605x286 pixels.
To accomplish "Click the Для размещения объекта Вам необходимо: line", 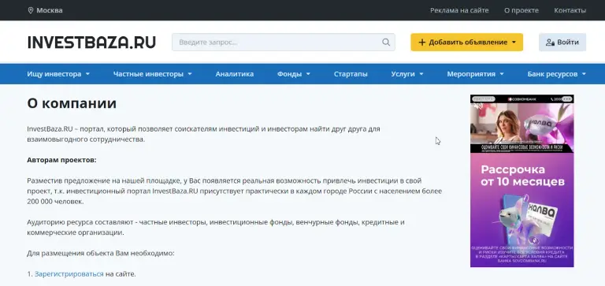I will [x=101, y=254].
